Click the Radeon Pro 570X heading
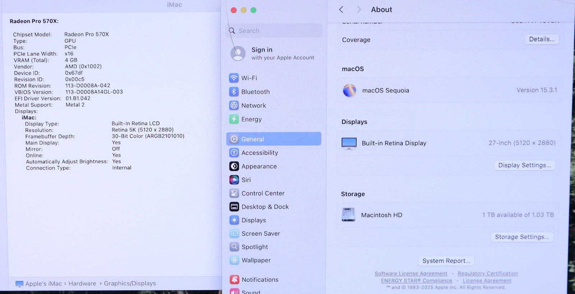Viewport: 575px width, 294px height. tap(34, 21)
